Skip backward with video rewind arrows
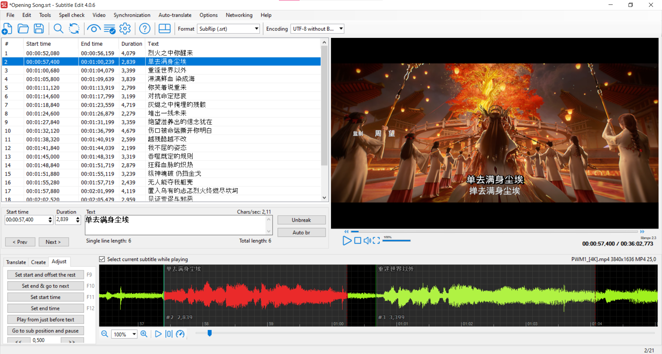This screenshot has width=662, height=354. coord(346,232)
